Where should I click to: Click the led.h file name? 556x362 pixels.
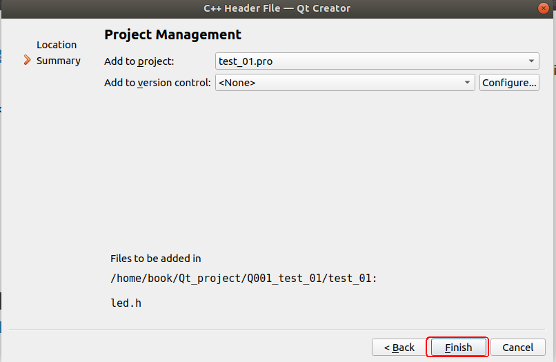(126, 303)
